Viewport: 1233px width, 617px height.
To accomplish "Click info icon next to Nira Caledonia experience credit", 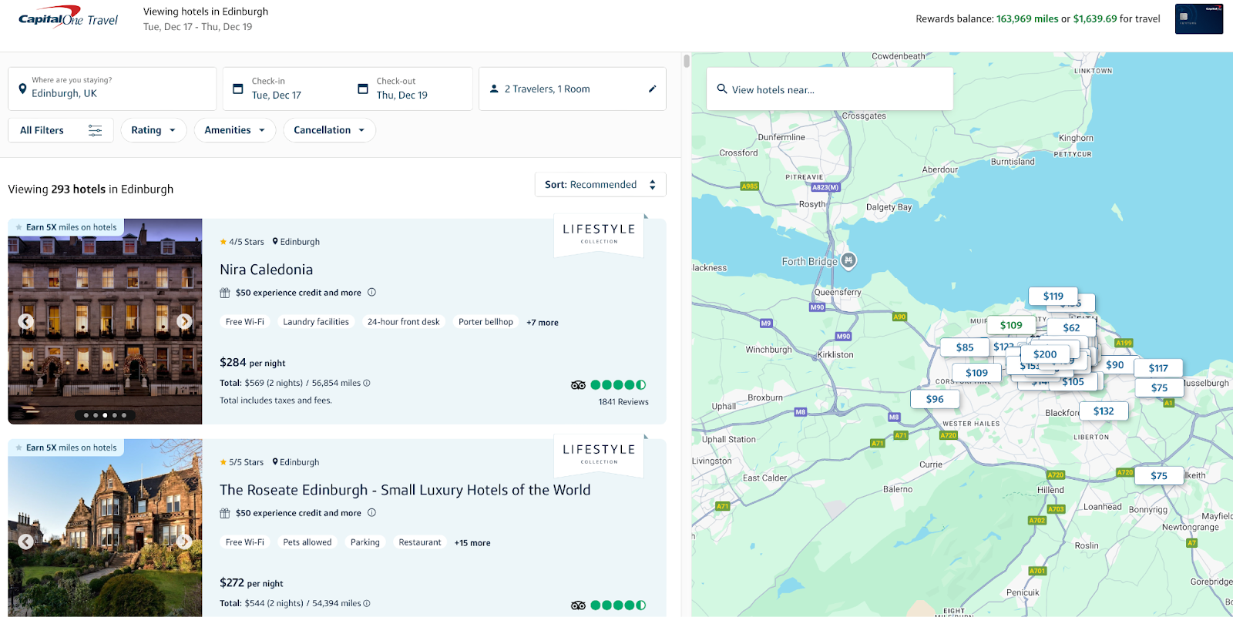I will tap(371, 293).
